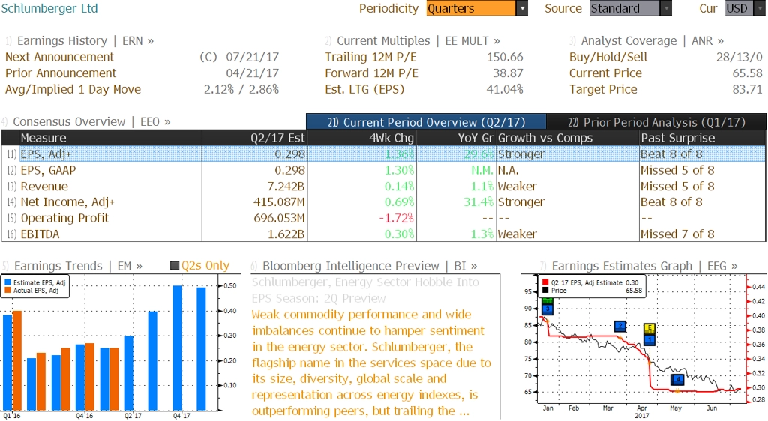Open Earnings Trends EM link

[78, 266]
